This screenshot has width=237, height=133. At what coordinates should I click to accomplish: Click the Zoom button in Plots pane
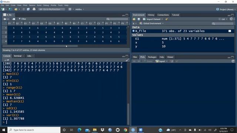(x=148, y=61)
